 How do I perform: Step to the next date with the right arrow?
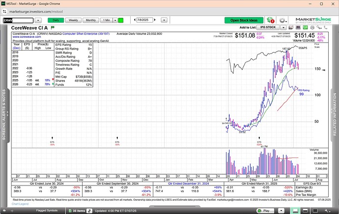pos(155,20)
